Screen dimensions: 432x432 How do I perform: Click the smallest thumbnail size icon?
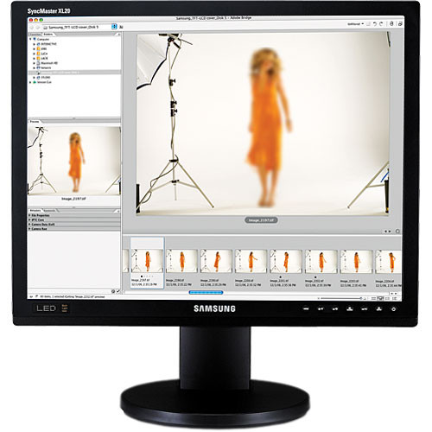click(x=318, y=298)
